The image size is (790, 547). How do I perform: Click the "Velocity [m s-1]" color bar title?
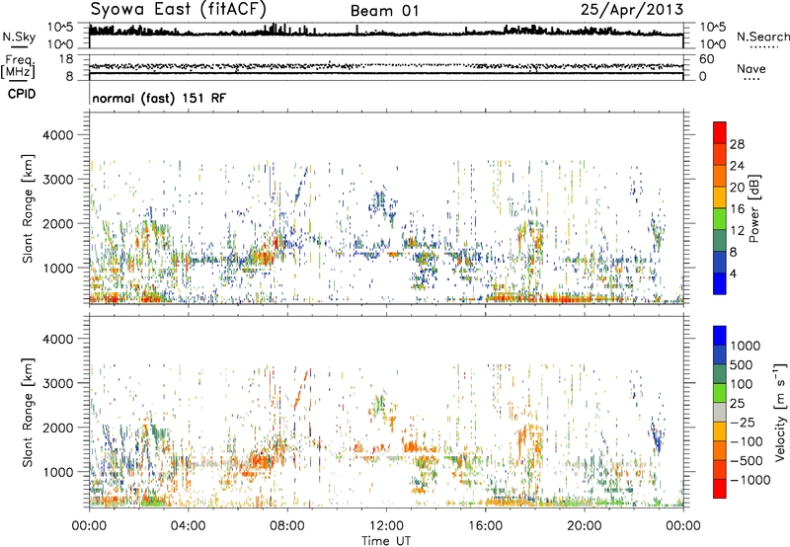(780, 412)
